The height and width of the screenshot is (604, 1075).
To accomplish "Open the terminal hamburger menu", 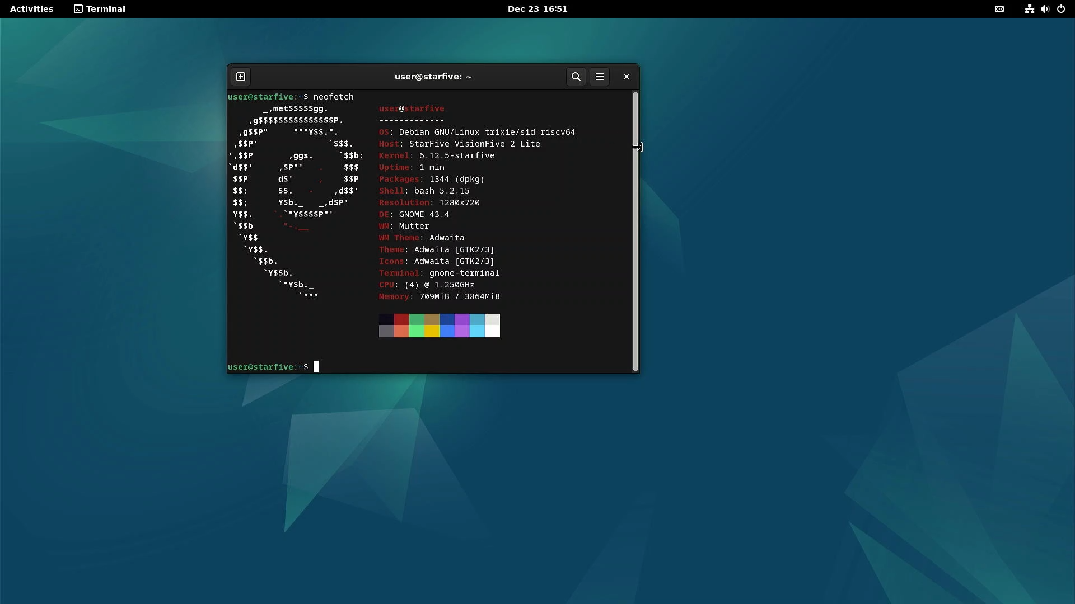I will pyautogui.click(x=599, y=77).
